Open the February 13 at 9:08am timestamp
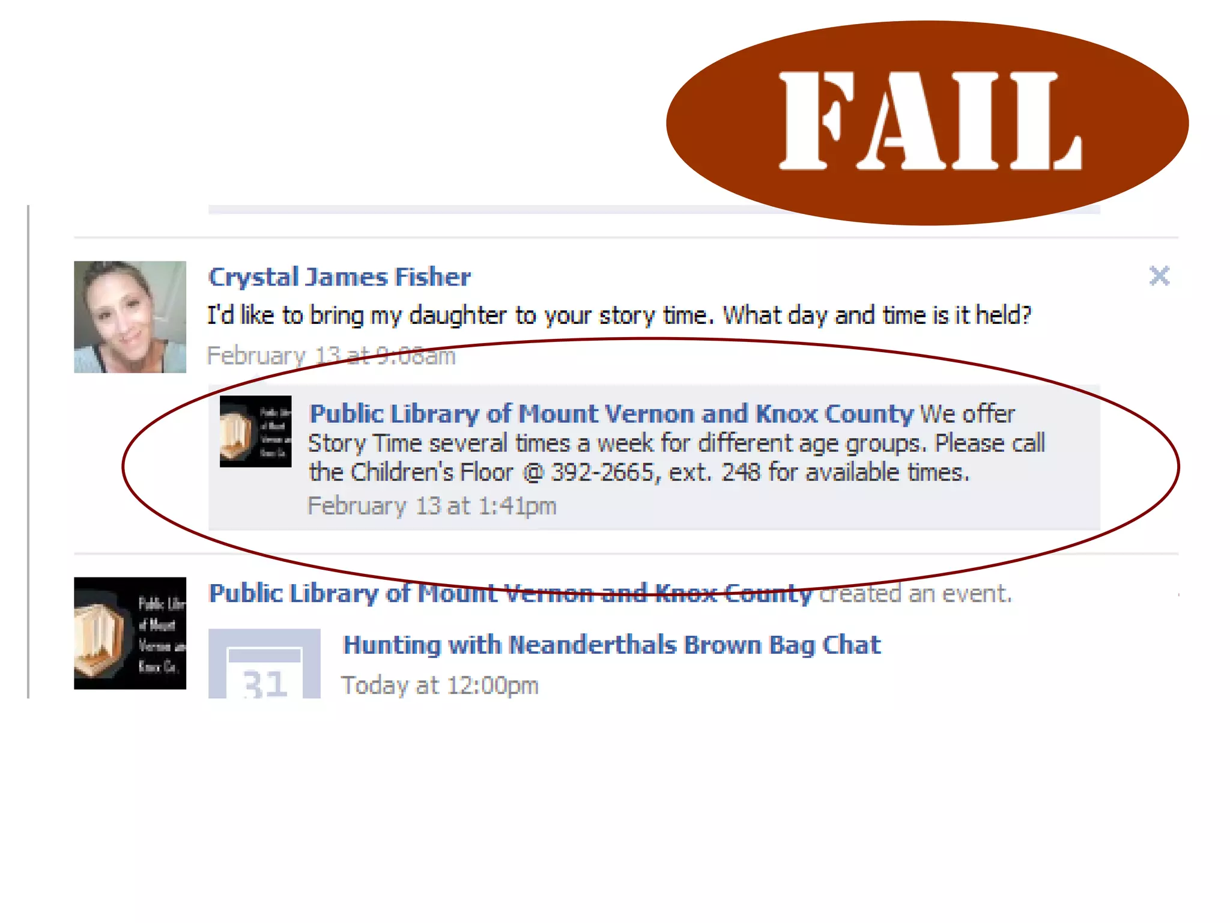The image size is (1230, 923). pos(331,356)
